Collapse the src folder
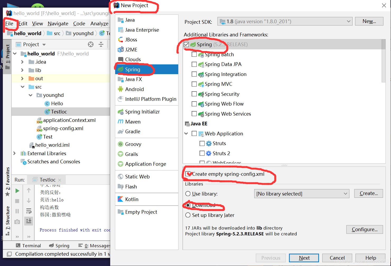Viewport: 391px width, 266px height. pyautogui.click(x=22, y=87)
